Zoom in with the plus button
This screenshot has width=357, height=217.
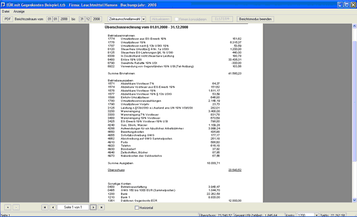tap(8, 207)
